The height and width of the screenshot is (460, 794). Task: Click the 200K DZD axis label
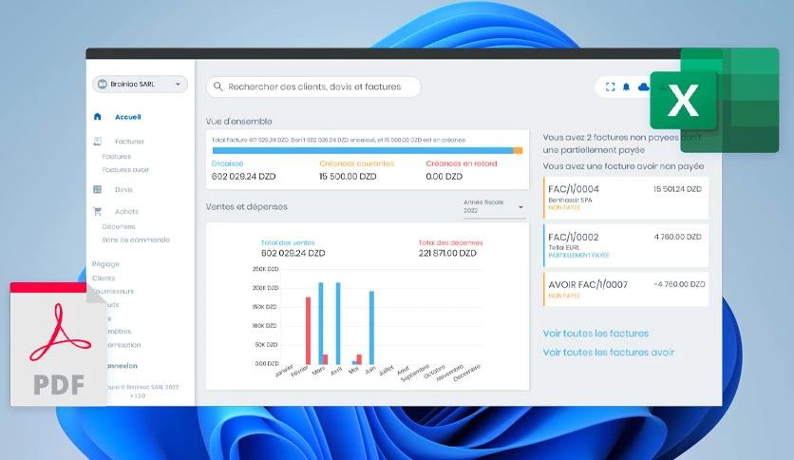[265, 288]
